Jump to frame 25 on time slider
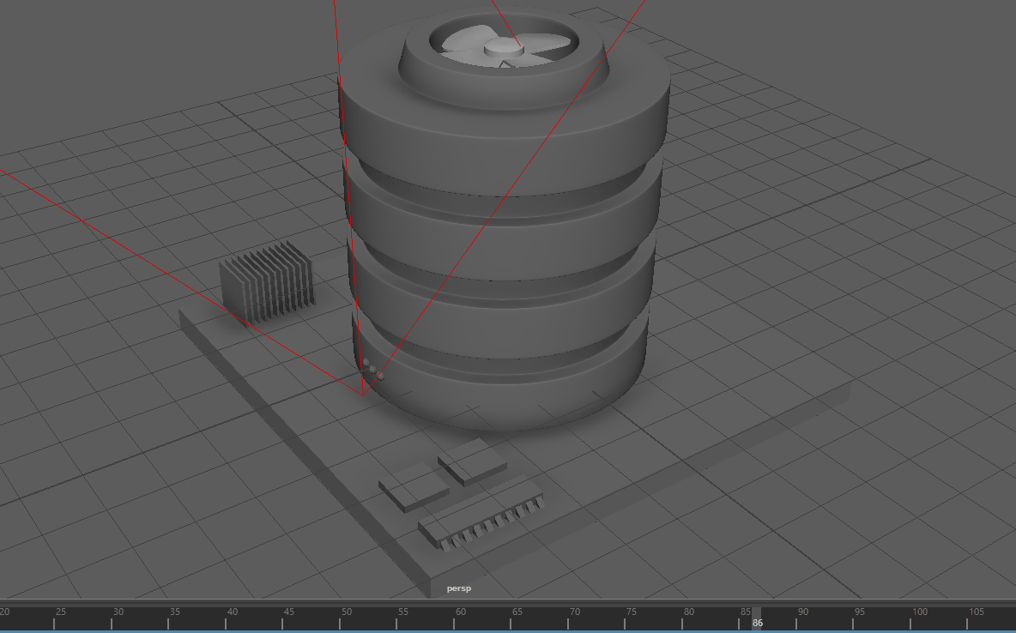 [x=59, y=612]
